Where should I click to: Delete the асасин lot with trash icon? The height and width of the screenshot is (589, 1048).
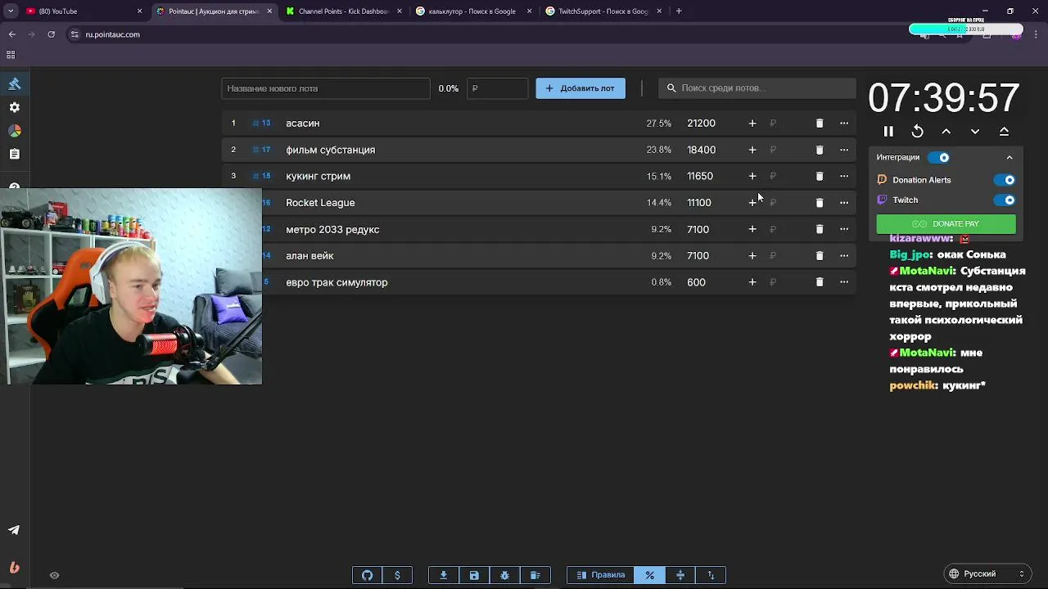[820, 124]
